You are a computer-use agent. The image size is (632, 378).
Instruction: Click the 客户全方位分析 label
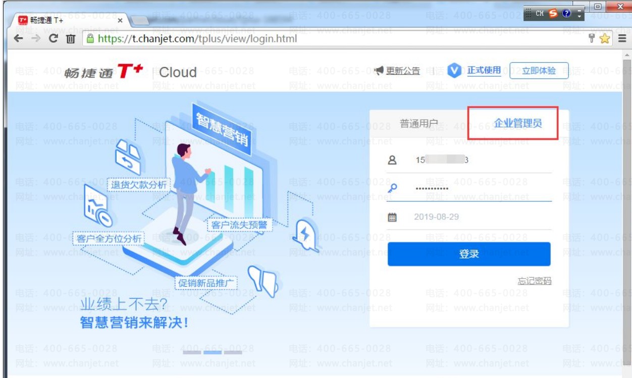110,238
